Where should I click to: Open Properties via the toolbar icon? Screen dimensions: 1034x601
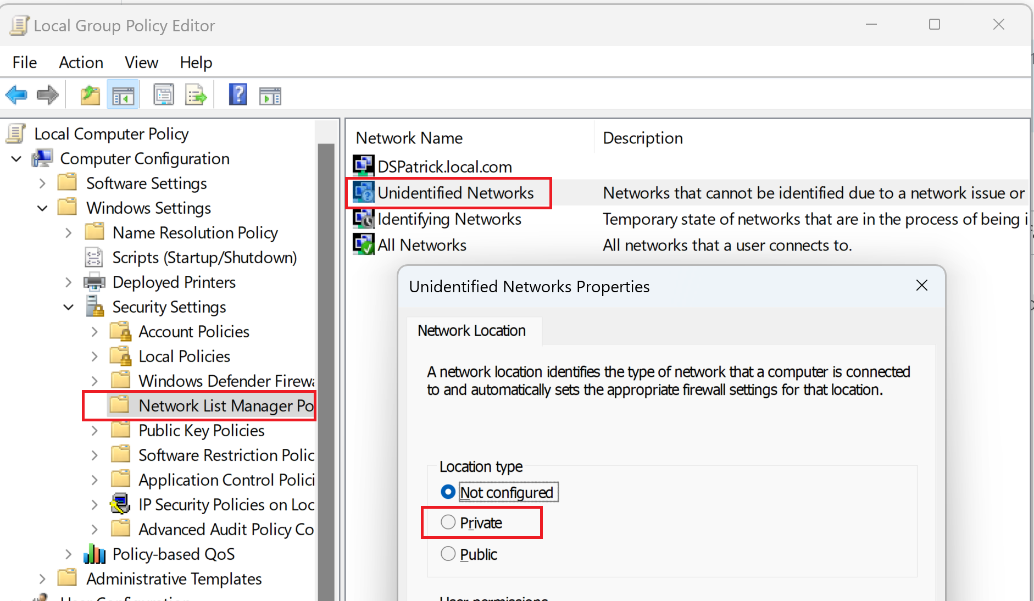click(x=163, y=94)
